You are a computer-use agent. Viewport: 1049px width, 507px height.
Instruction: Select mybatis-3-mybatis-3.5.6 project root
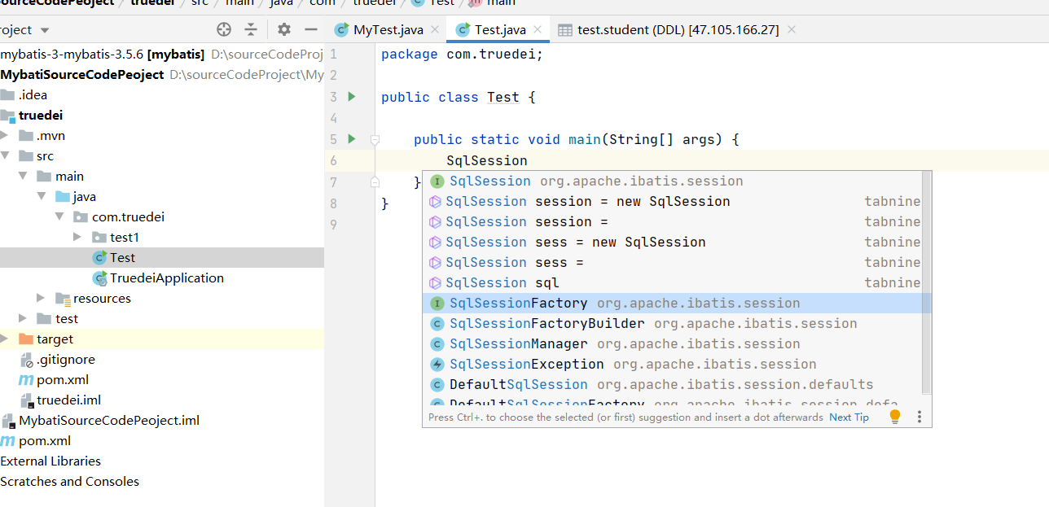point(162,55)
